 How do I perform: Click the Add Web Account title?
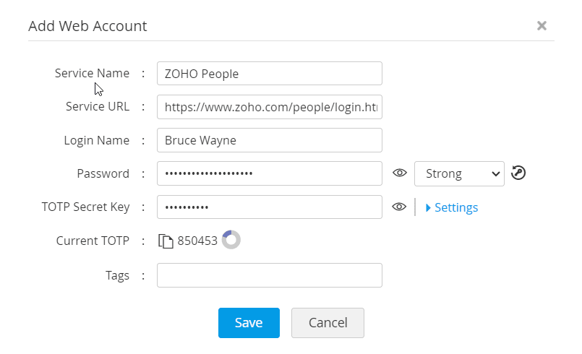point(87,26)
